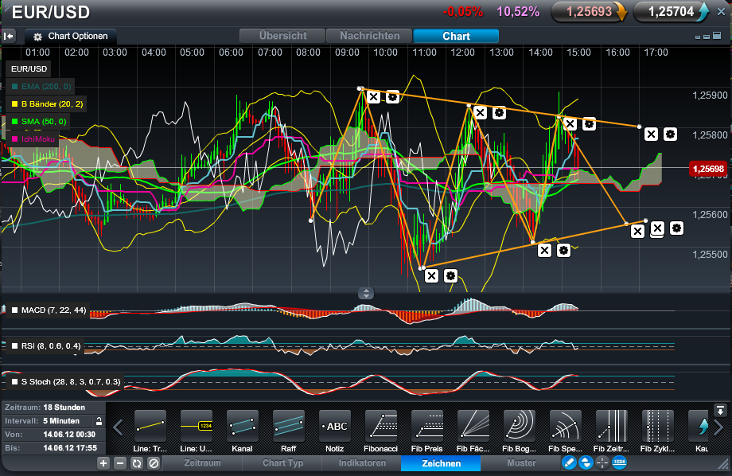
Task: Open Chart Optionen gear menu
Action: (71, 36)
